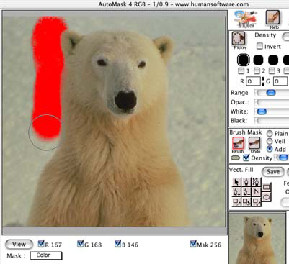
Task: Click the 'Mask :' label
Action: (16, 256)
